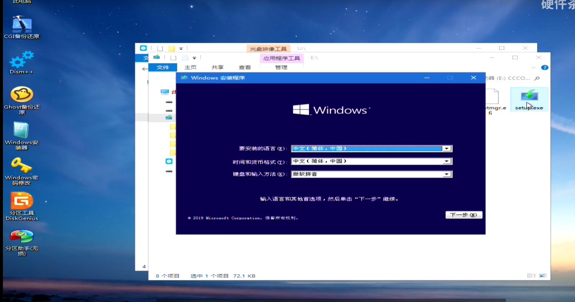Click the '8 个项目' status bar text
The height and width of the screenshot is (302, 575).
168,276
